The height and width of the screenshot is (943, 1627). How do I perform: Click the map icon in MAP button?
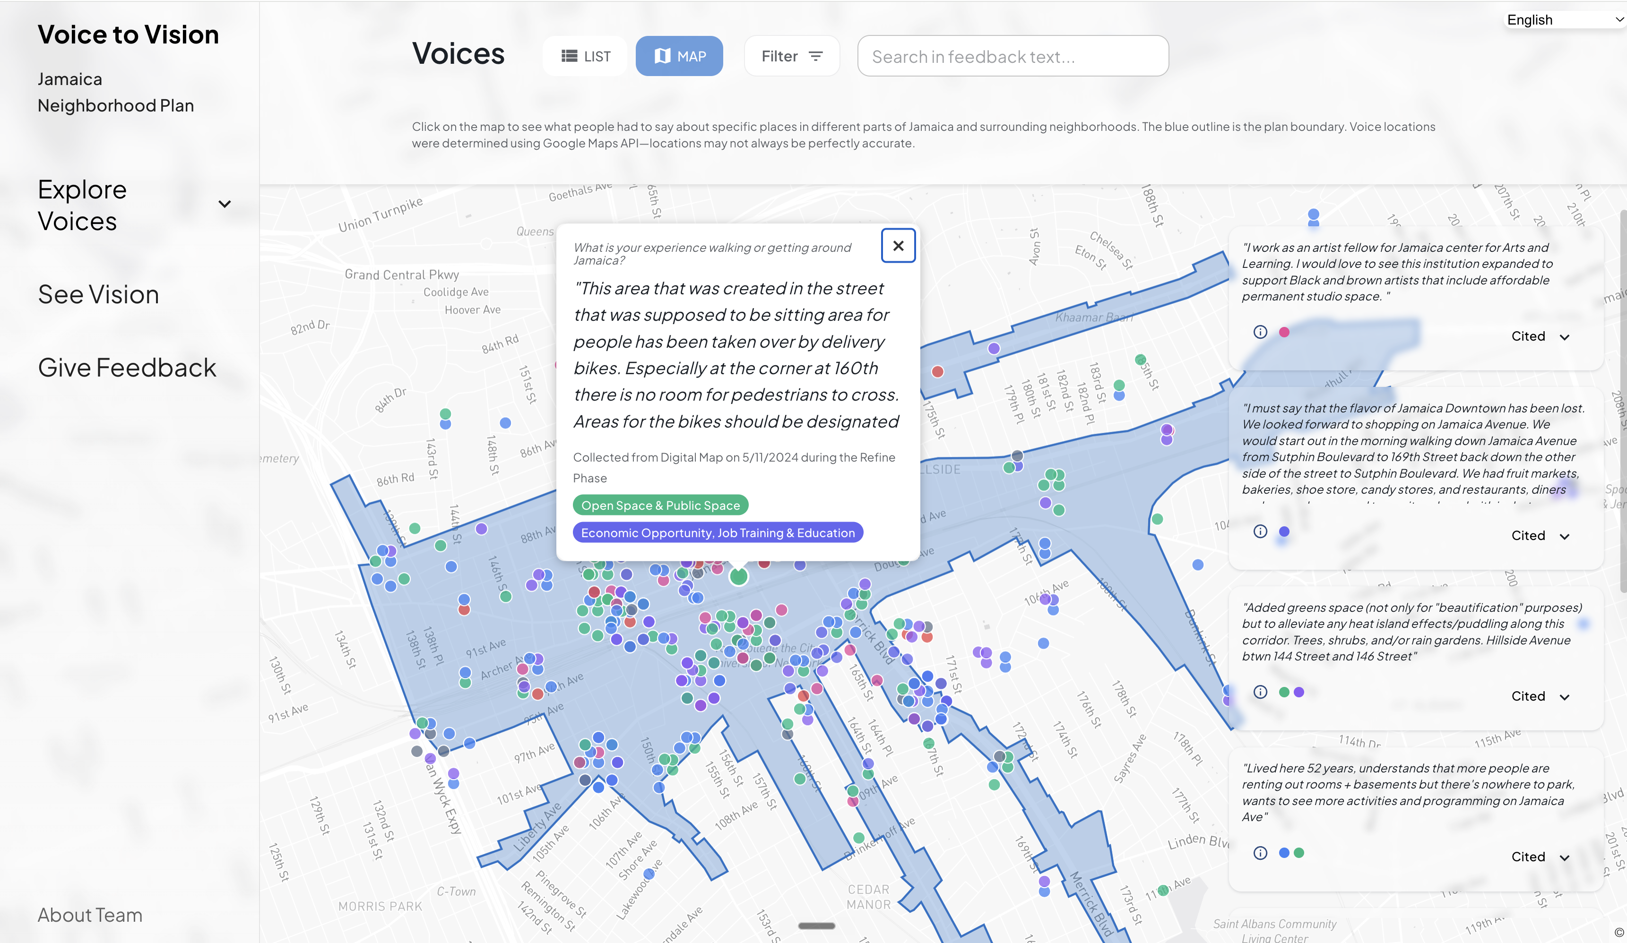click(662, 56)
